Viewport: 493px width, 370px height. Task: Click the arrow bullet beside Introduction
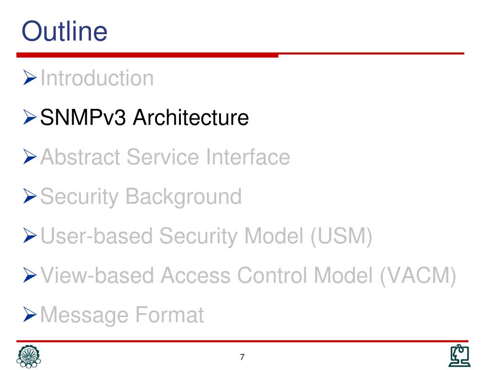[29, 78]
